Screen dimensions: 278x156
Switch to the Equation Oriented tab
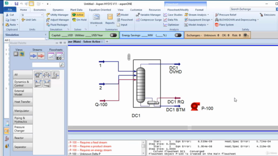click(100, 10)
